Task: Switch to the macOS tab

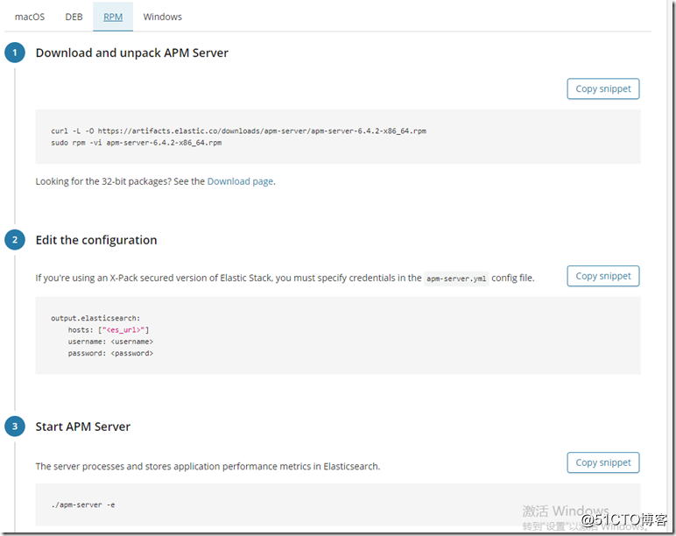Action: click(30, 17)
